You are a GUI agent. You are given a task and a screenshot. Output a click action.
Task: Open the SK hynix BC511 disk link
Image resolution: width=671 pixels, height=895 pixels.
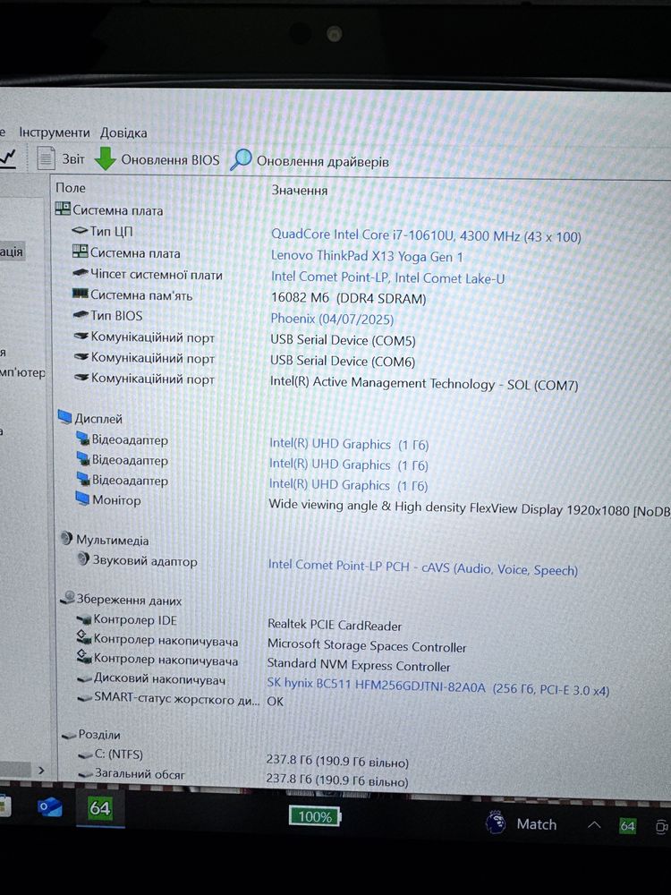pos(438,687)
